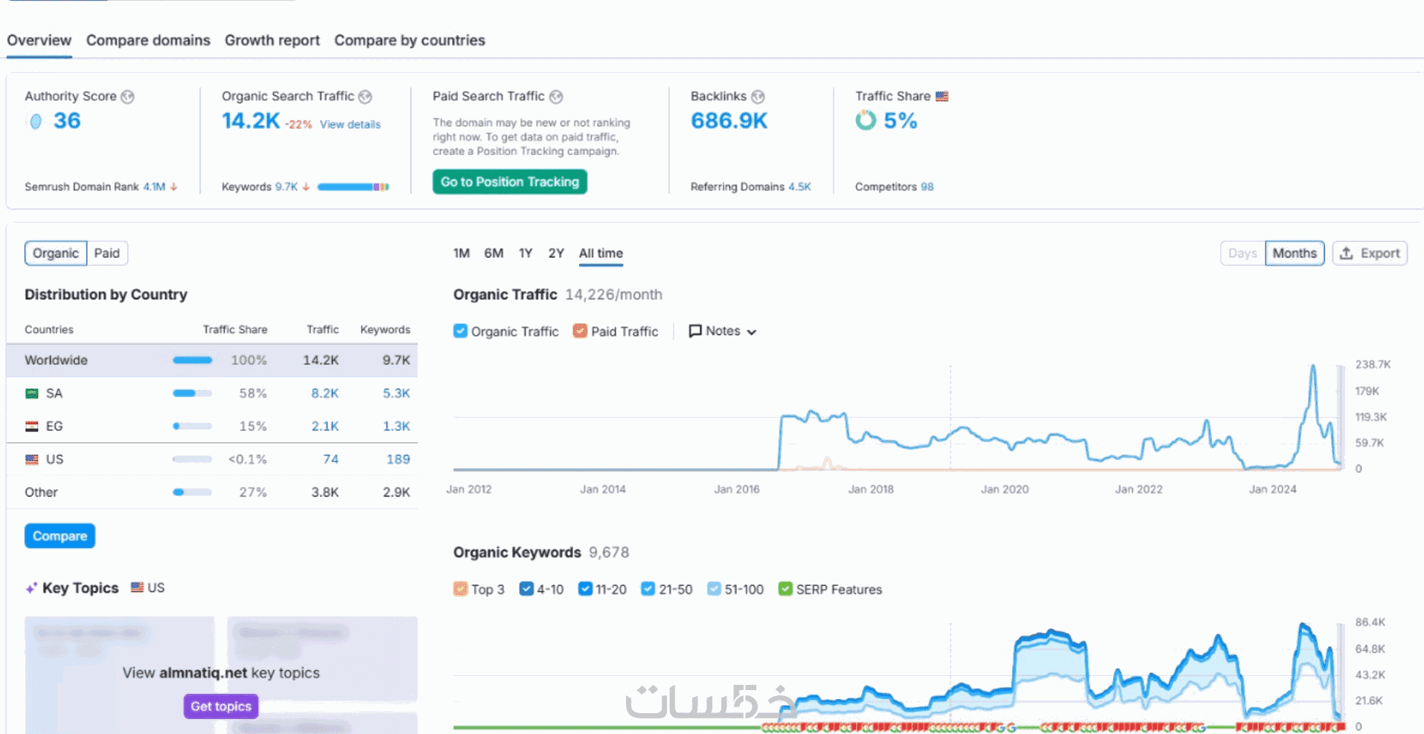Select the 1Y time range

pos(526,253)
